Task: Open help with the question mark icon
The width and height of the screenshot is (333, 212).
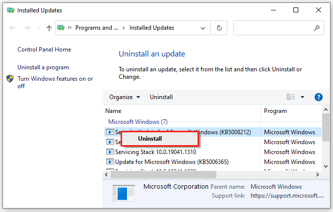Action: click(318, 97)
